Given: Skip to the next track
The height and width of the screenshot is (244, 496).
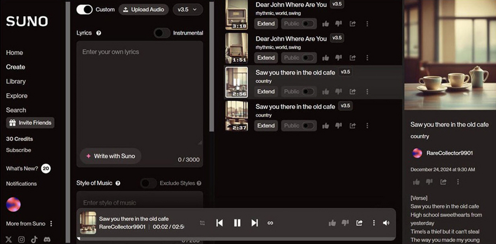Looking at the screenshot, I should tap(254, 223).
